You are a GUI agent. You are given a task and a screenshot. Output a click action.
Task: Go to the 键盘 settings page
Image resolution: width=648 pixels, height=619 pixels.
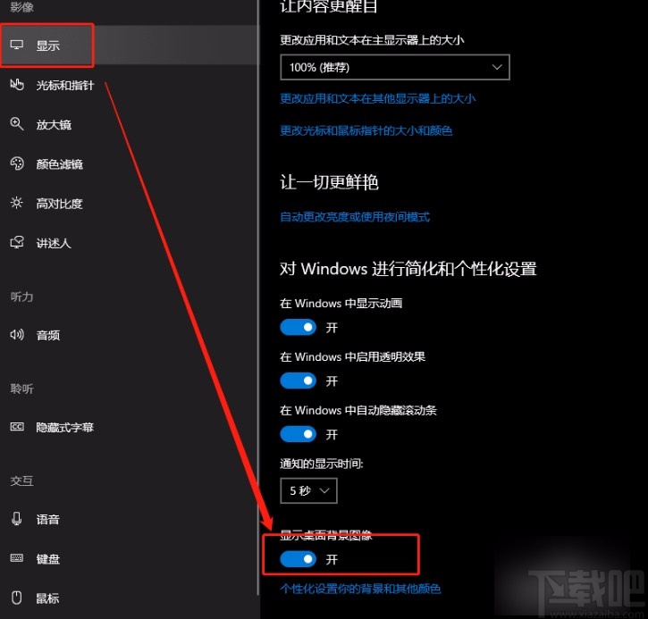(129, 559)
